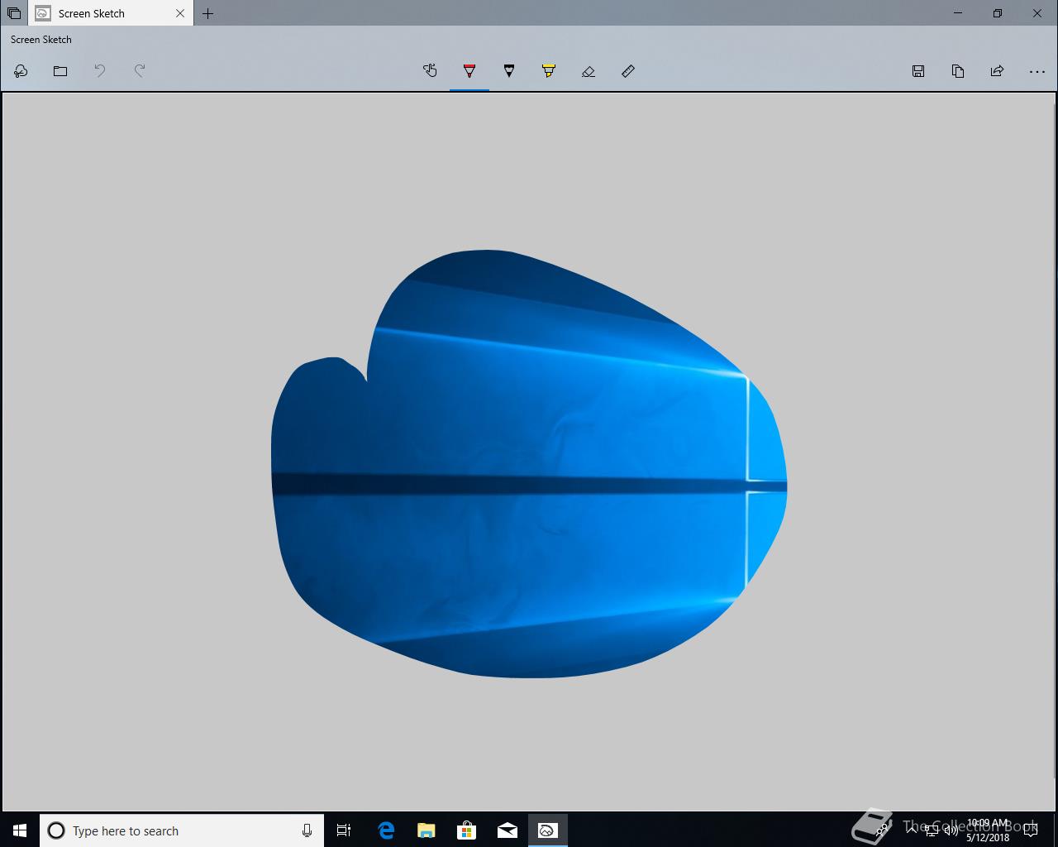Launch Microsoft Edge from taskbar
Screen dimensions: 1058x847
[386, 830]
